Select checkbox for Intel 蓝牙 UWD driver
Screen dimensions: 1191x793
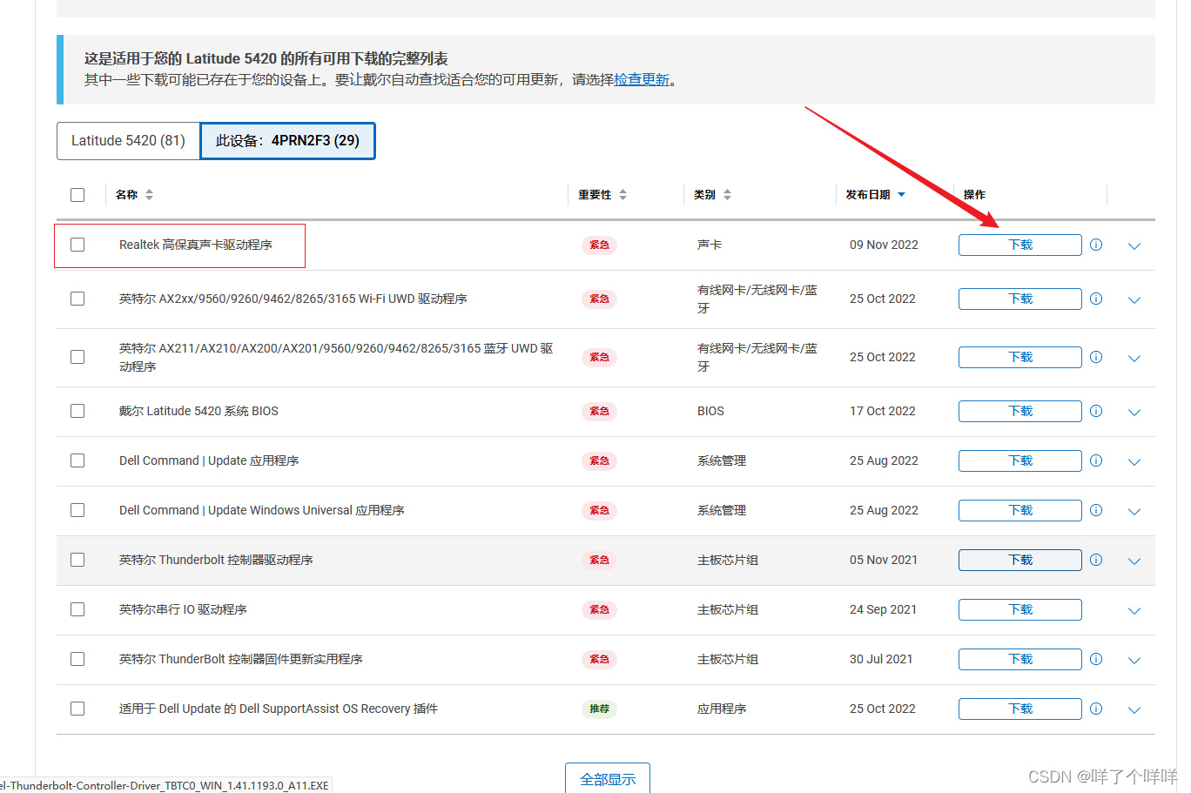click(x=77, y=357)
